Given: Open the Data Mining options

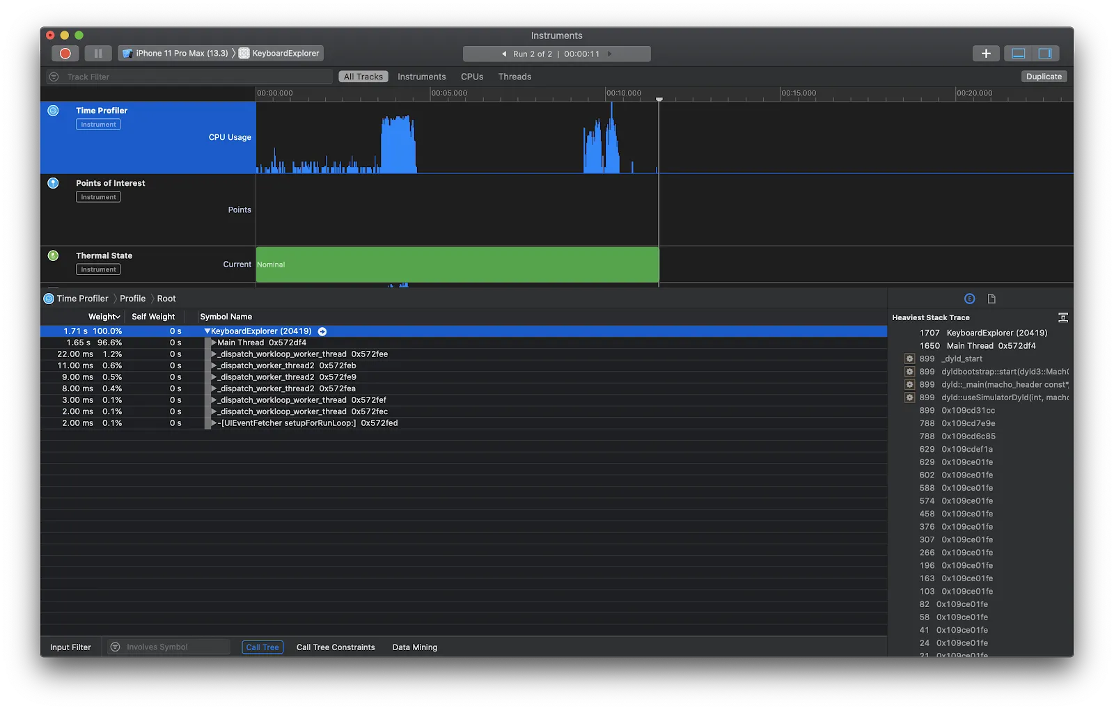Looking at the screenshot, I should click(415, 647).
